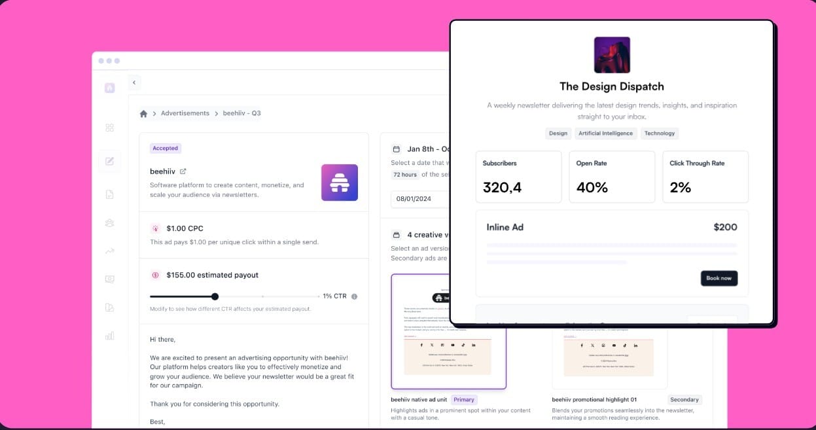Click the beehiiv native ad unit label
The image size is (816, 430).
click(418, 399)
